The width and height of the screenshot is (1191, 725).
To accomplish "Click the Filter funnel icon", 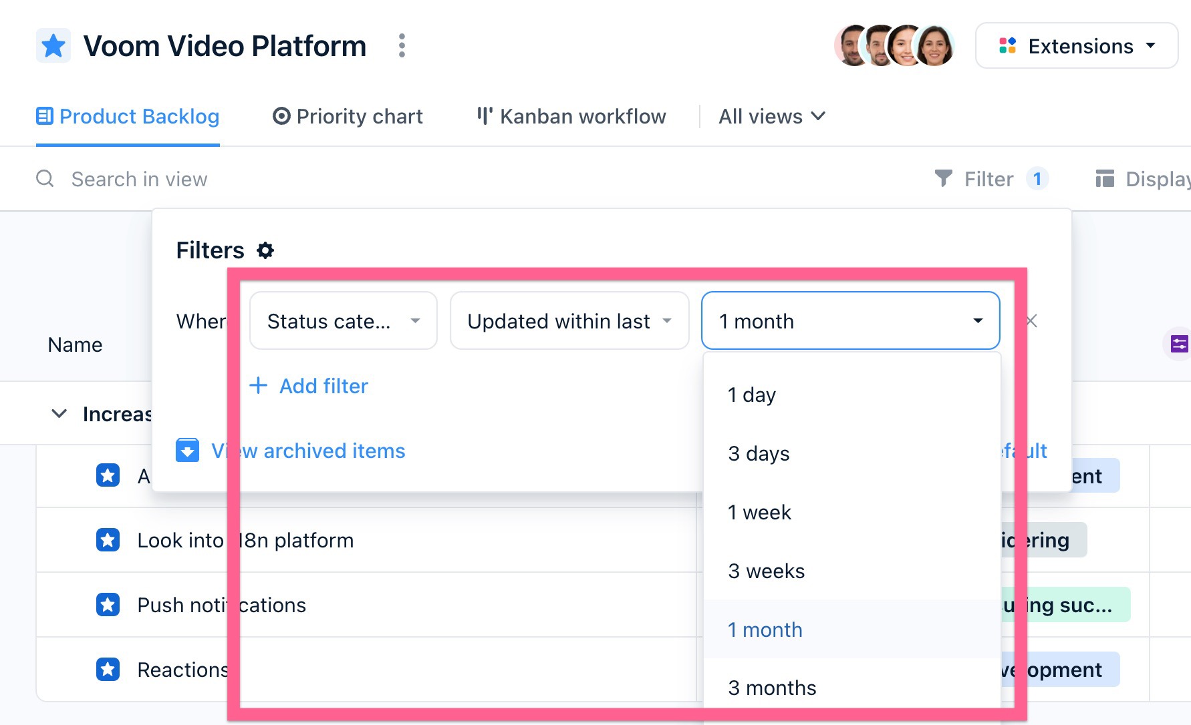I will click(x=943, y=179).
